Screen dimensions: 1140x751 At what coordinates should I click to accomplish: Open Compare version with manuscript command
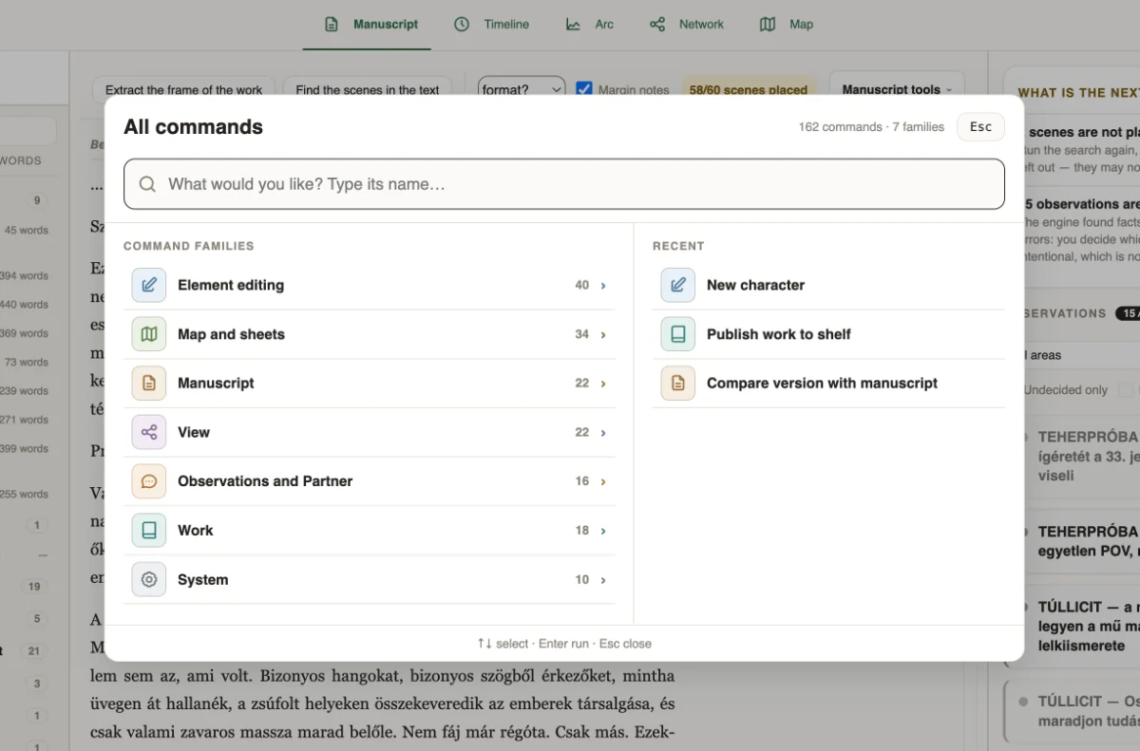tap(828, 384)
